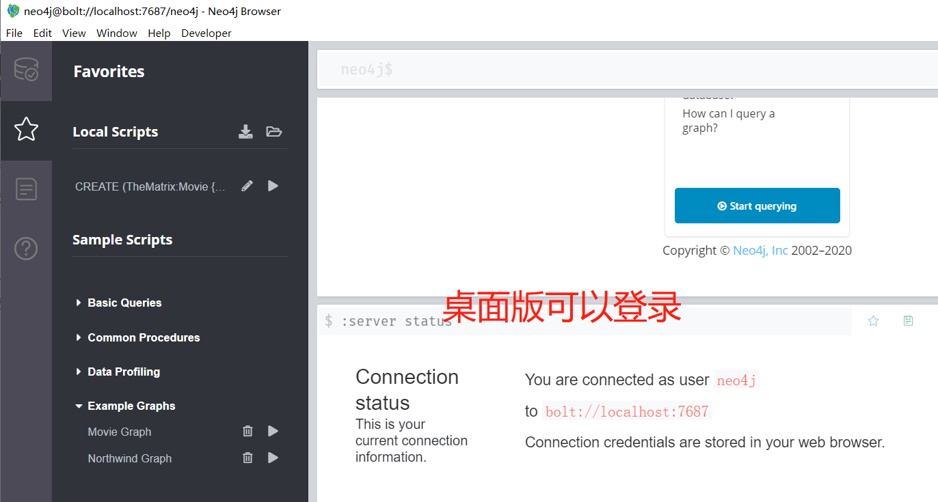
Task: Open the Database information sidebar icon
Action: point(26,70)
